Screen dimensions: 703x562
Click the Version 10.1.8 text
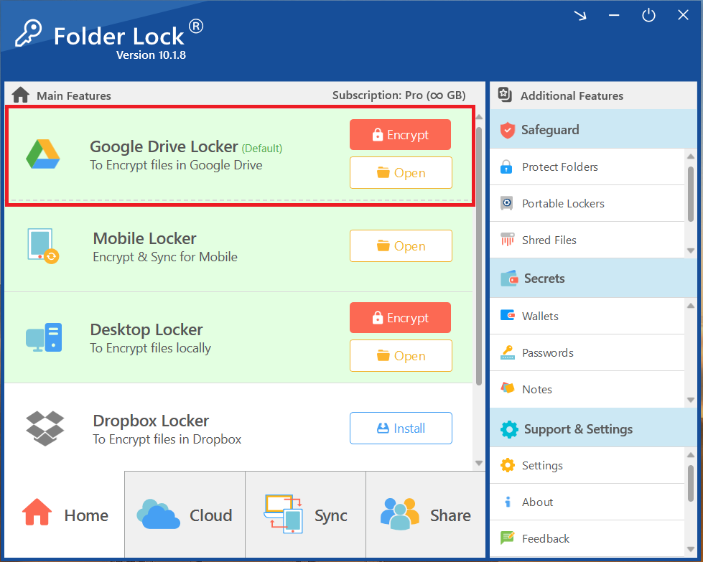coord(151,55)
